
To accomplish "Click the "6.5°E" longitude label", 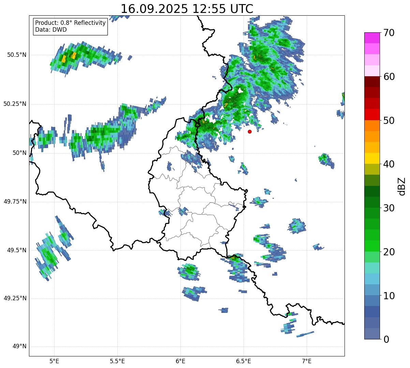I will 244,361.
